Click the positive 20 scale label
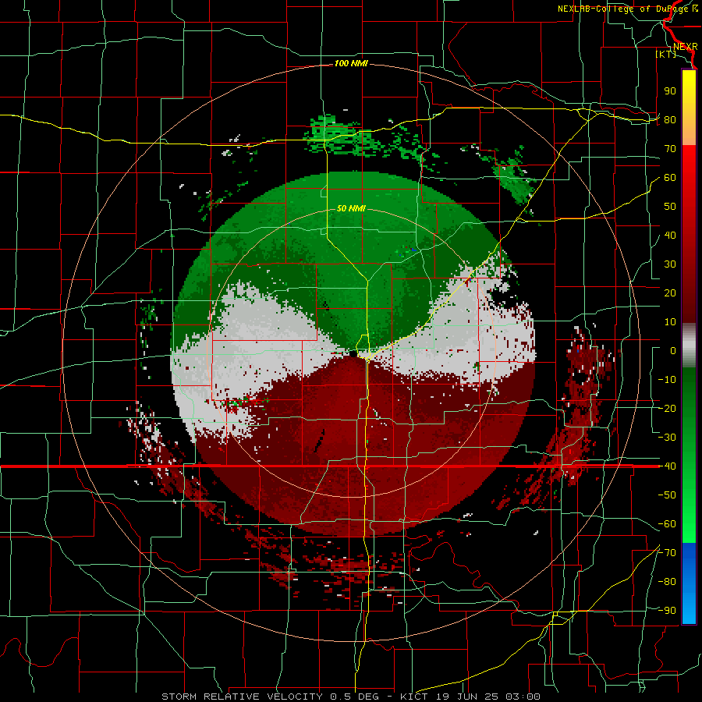 (x=670, y=292)
